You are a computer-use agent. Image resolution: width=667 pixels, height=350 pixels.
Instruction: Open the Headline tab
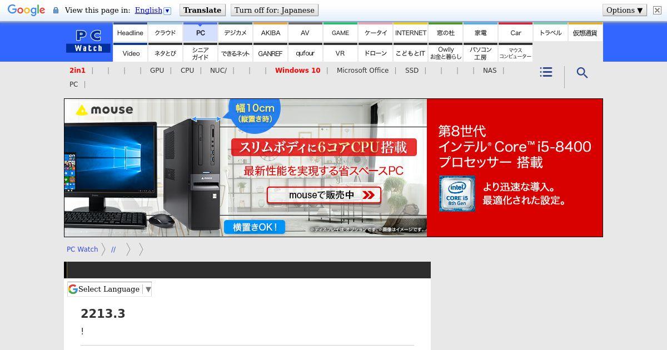[130, 33]
